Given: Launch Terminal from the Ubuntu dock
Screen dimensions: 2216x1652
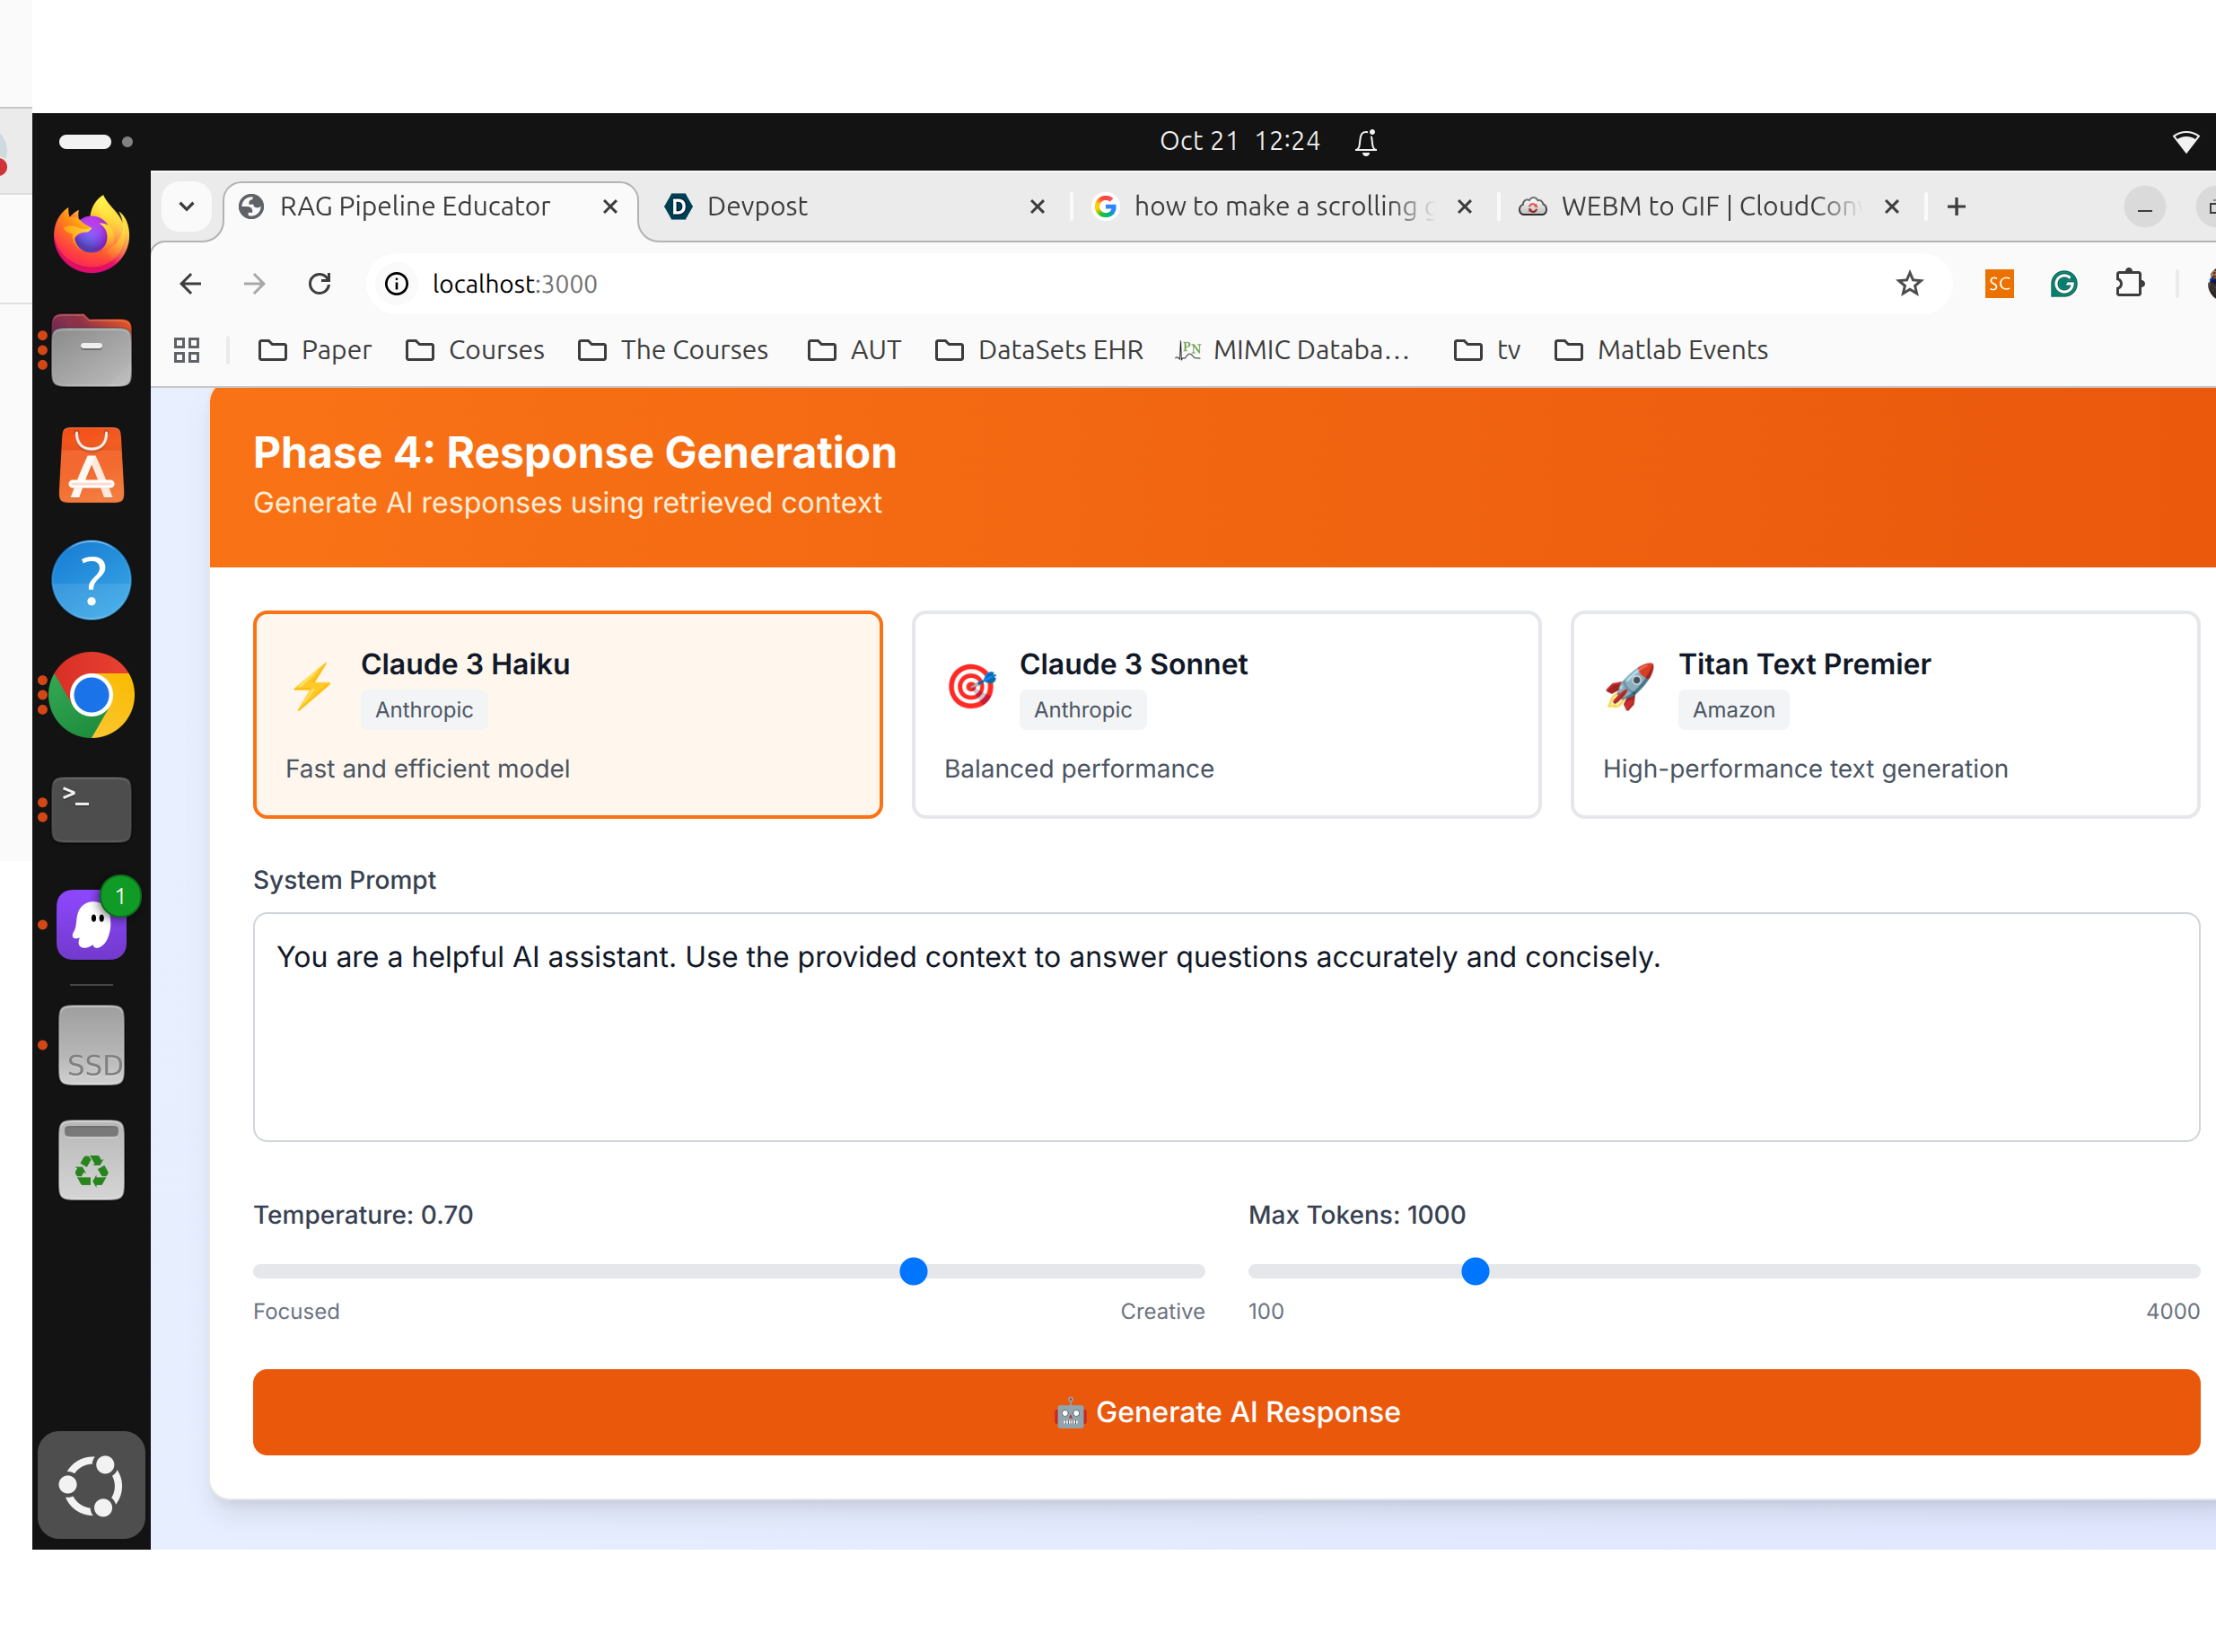Looking at the screenshot, I should click(91, 810).
